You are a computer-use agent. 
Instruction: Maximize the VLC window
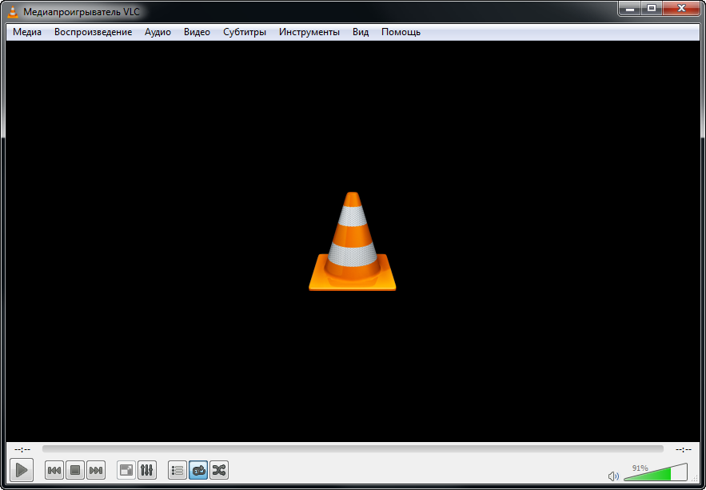click(652, 8)
